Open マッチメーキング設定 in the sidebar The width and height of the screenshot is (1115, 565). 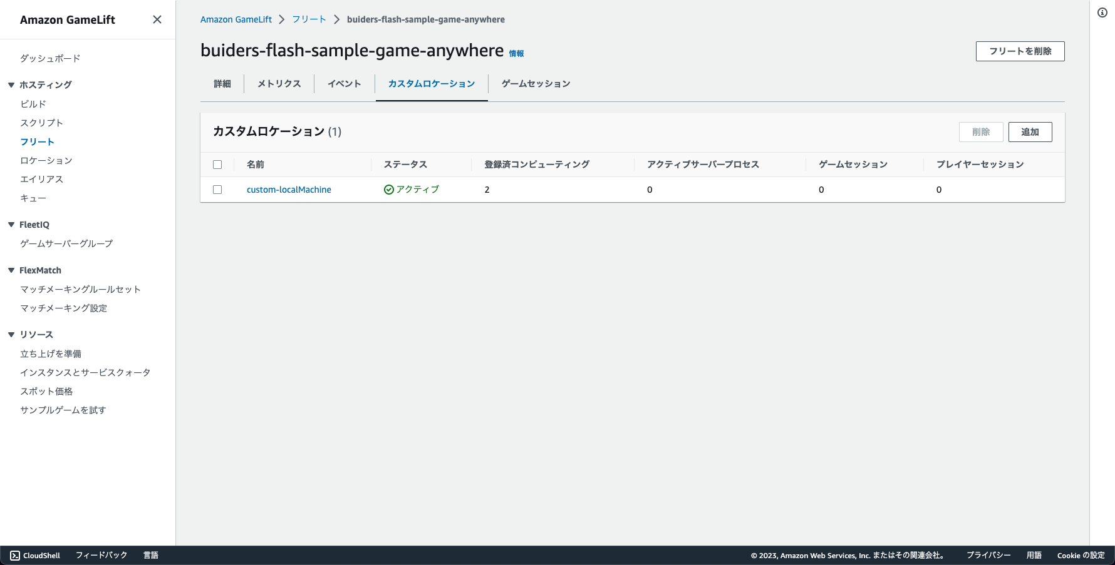[63, 308]
